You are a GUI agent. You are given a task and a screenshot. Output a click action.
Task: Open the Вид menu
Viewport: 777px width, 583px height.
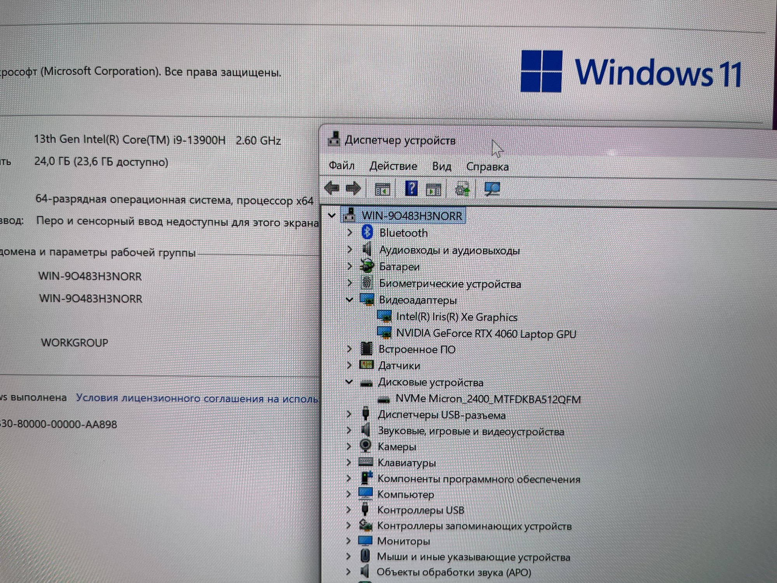[x=442, y=167]
